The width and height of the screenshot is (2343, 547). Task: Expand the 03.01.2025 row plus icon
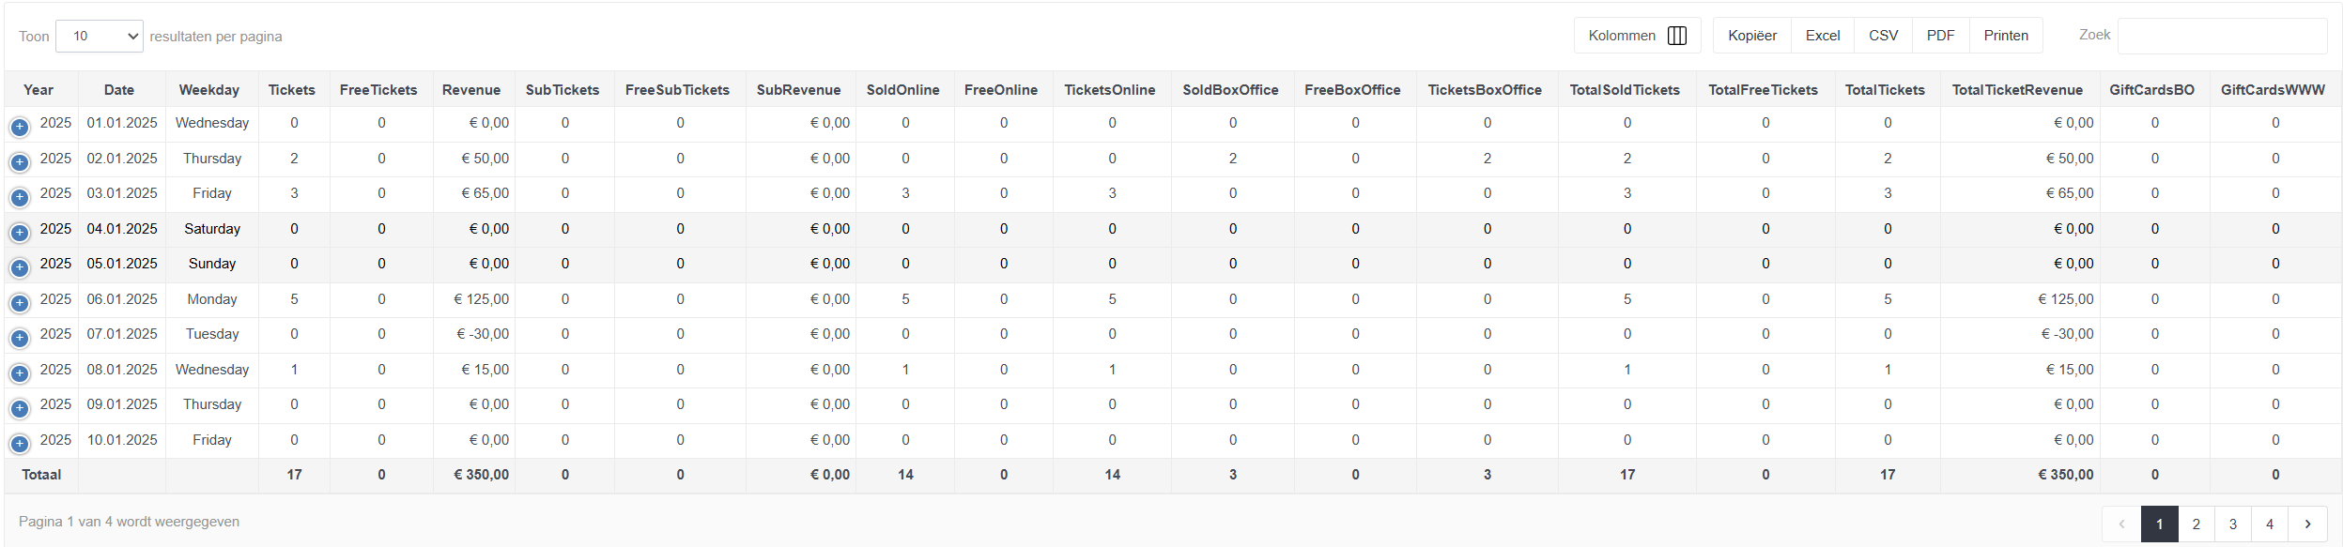pyautogui.click(x=20, y=197)
